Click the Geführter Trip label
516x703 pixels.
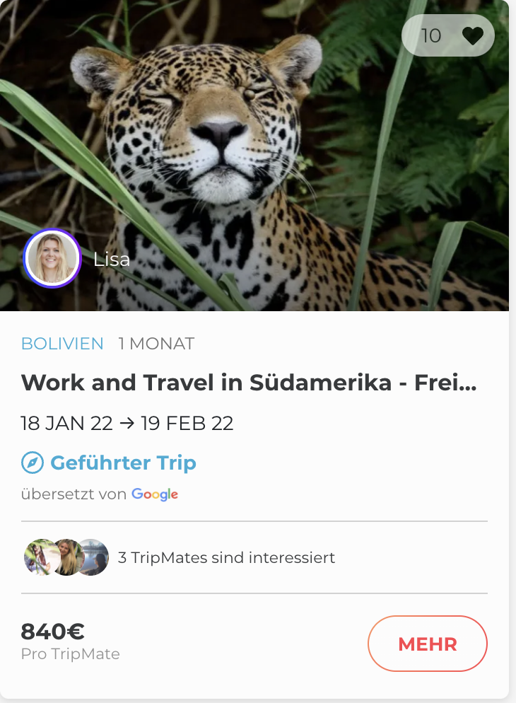tap(123, 463)
